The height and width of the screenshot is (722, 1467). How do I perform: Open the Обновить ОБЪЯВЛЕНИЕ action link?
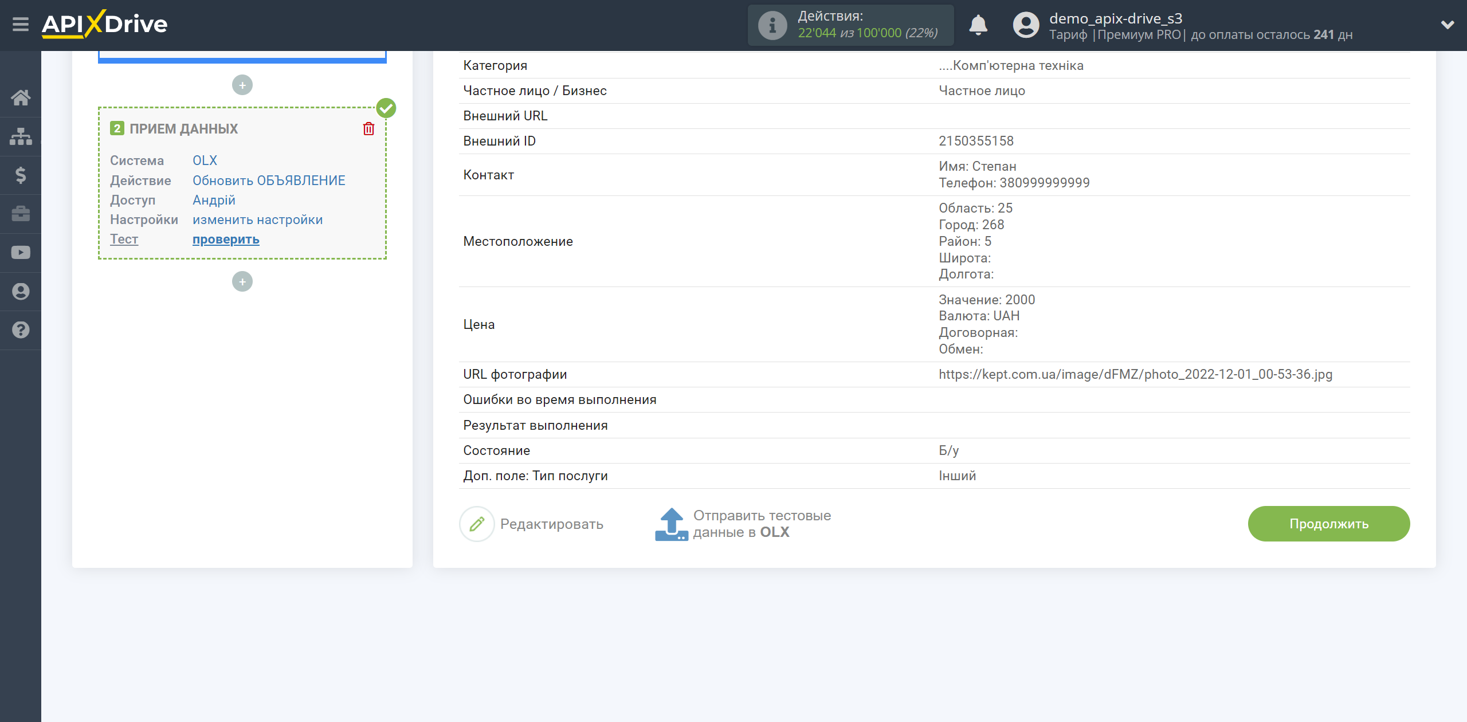(269, 180)
